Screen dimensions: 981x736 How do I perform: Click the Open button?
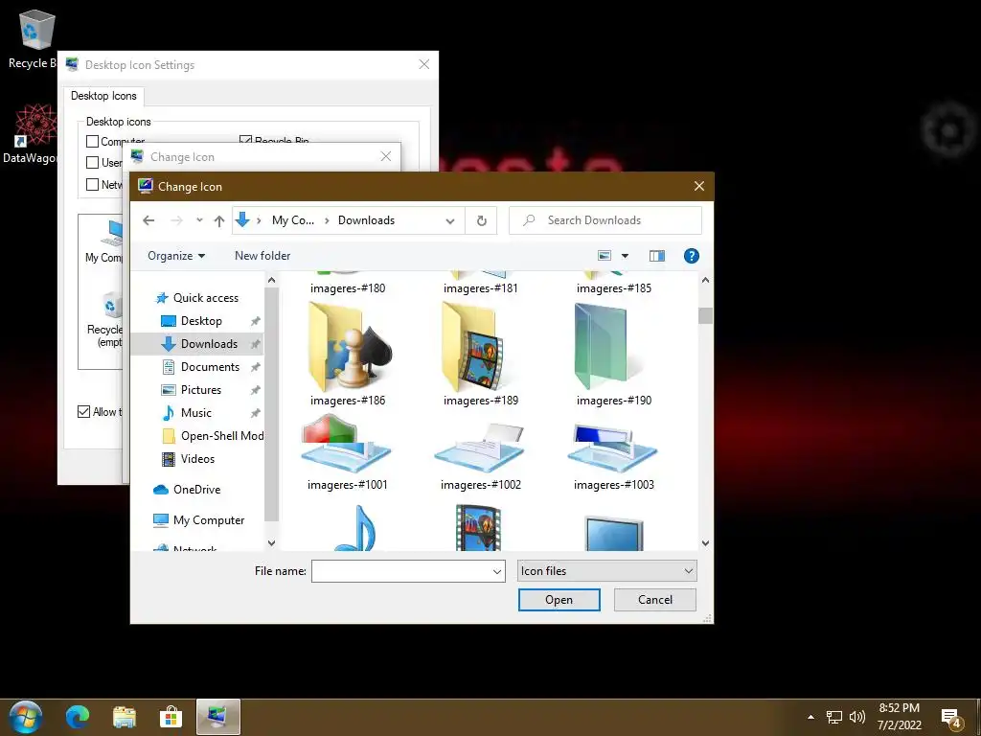[559, 600]
